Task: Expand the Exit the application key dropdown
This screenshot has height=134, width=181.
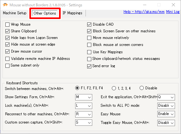Action: (x=166, y=97)
